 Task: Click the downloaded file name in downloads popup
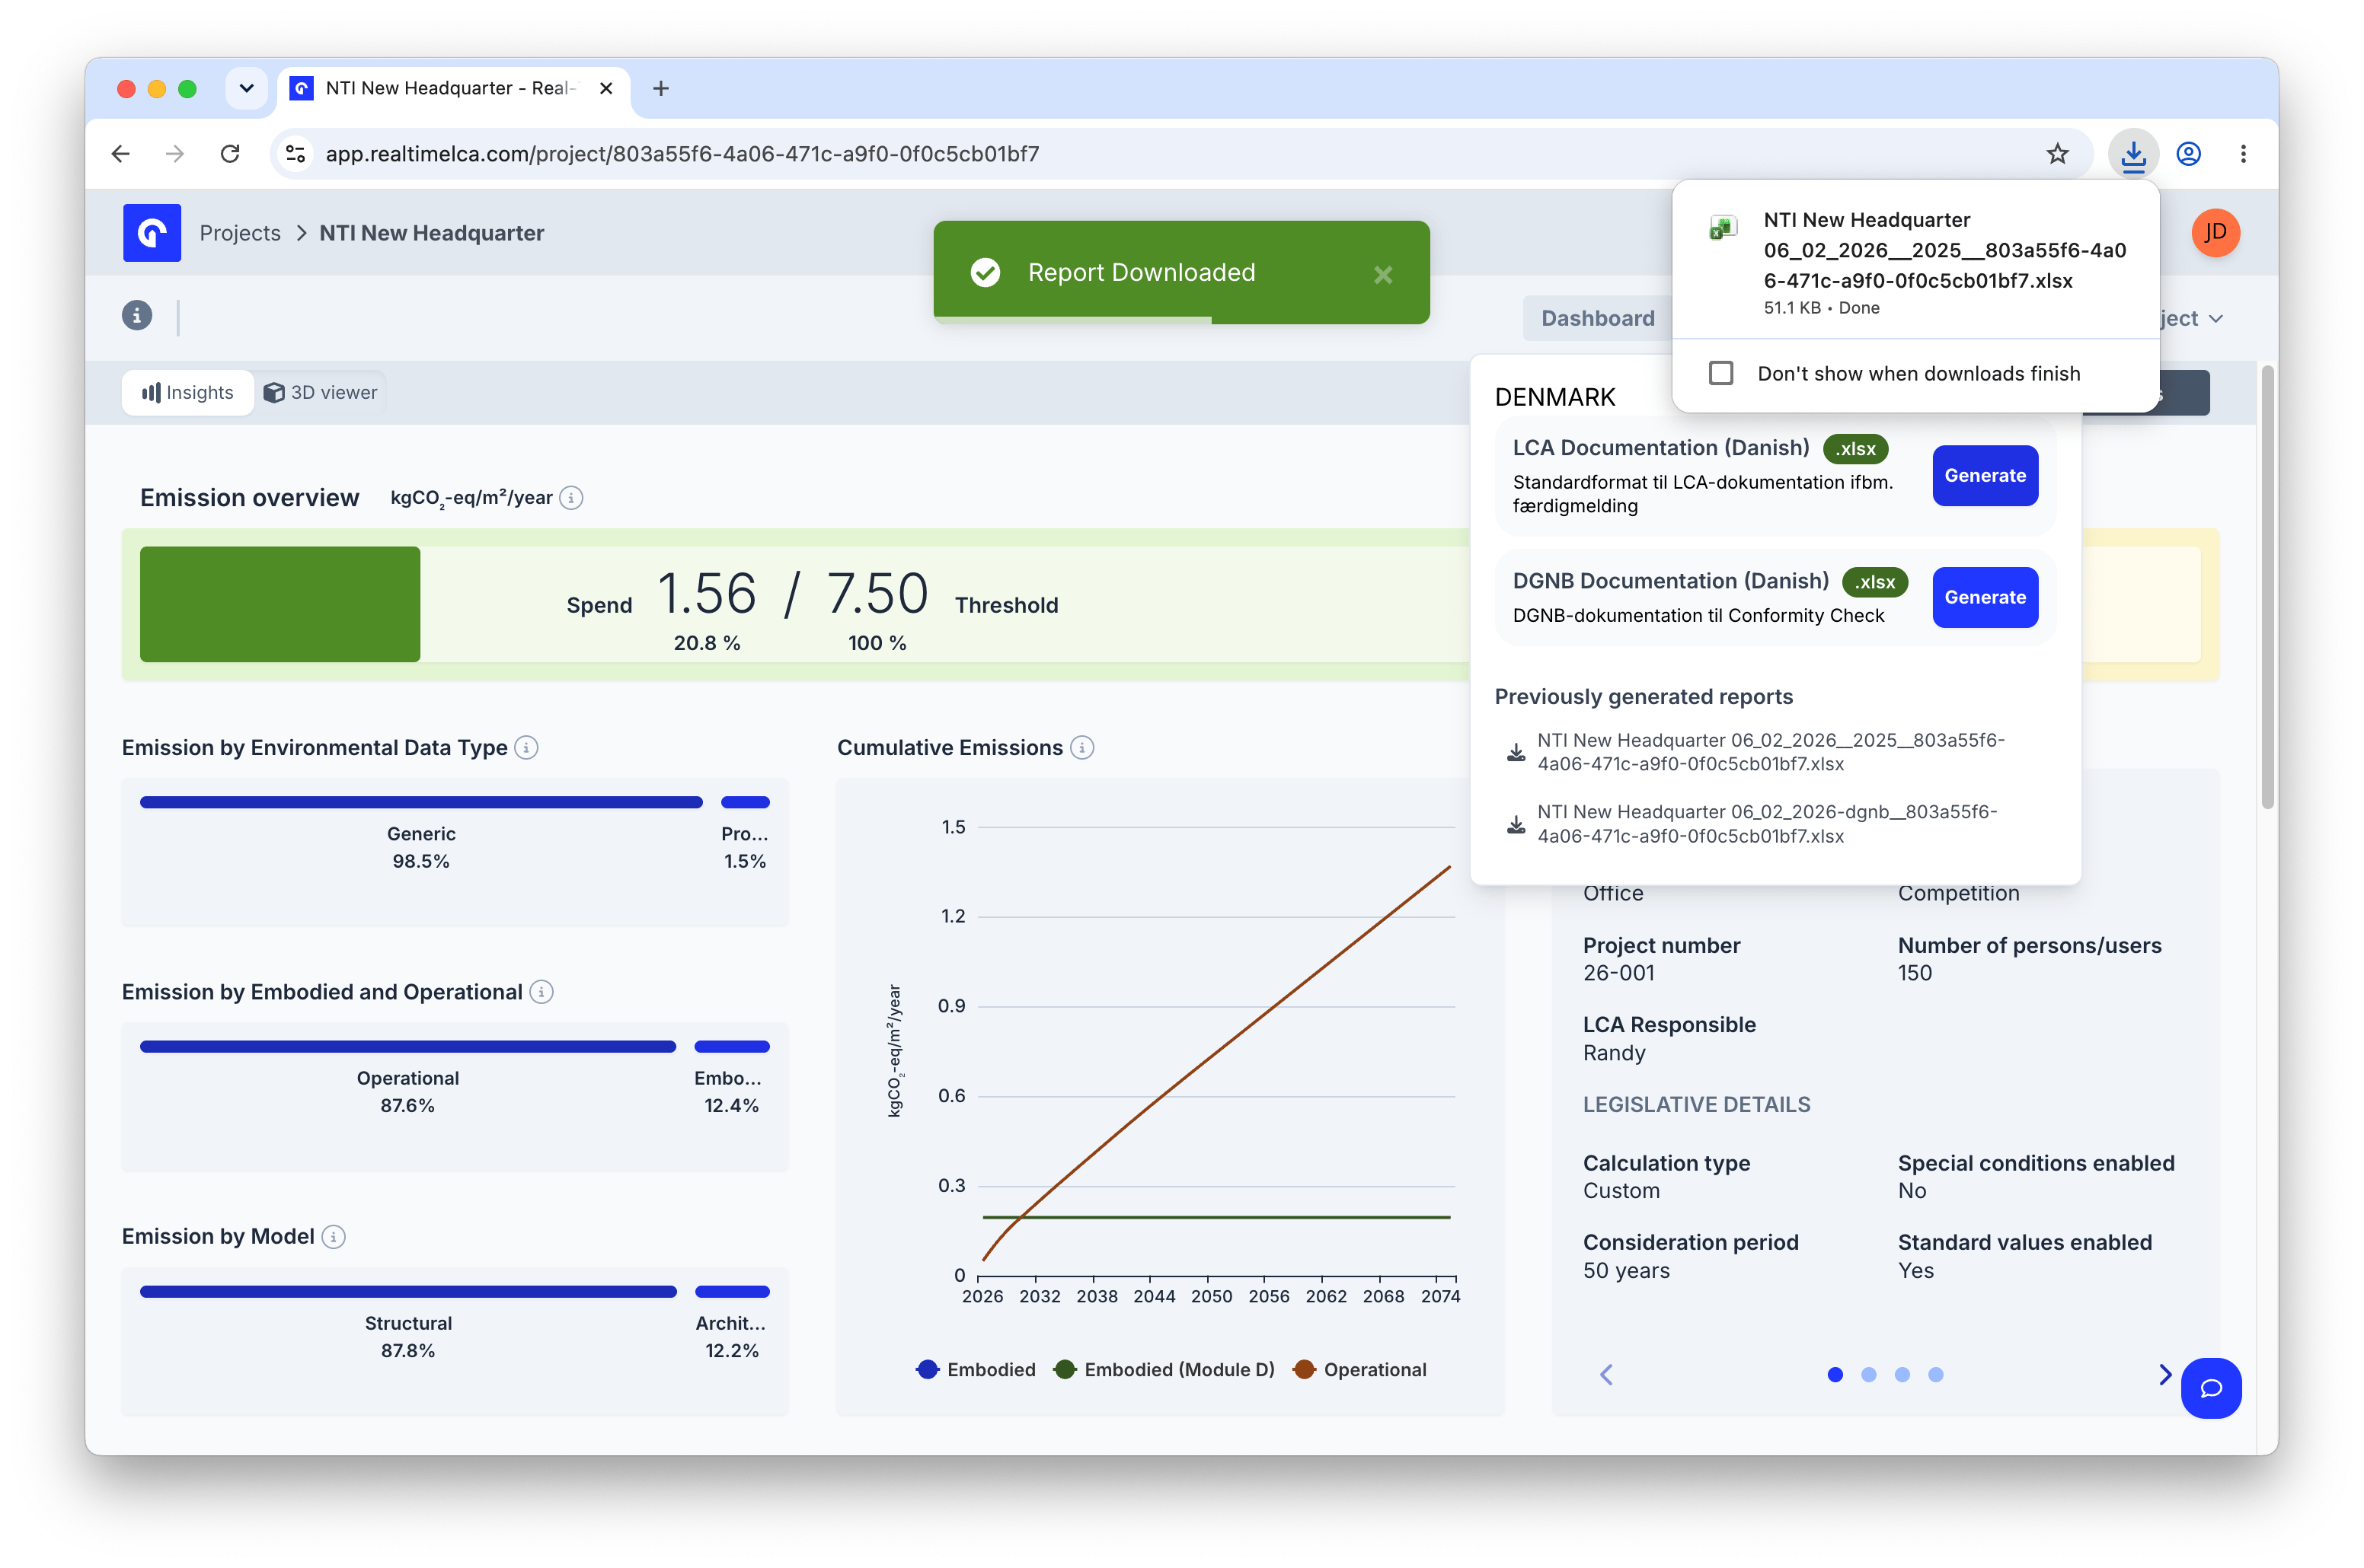[1945, 250]
